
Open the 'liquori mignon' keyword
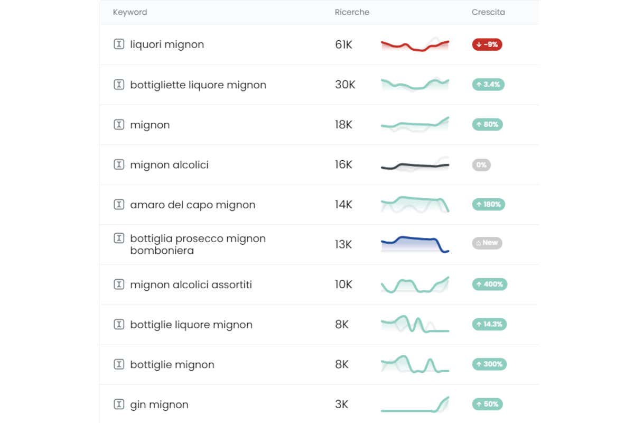pyautogui.click(x=167, y=44)
